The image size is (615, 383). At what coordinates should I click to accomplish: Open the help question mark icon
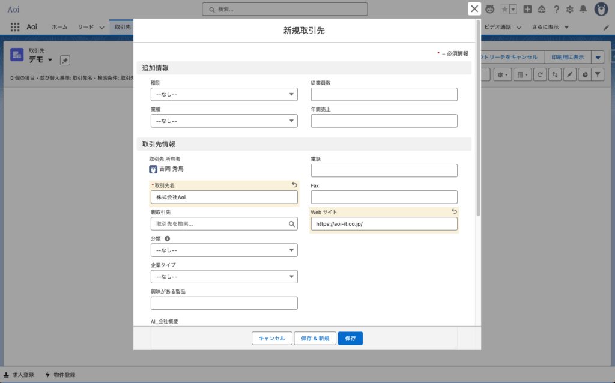(556, 9)
